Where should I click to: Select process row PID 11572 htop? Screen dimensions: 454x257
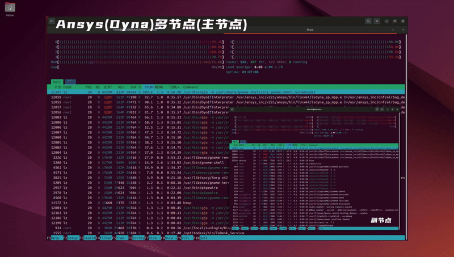click(139, 203)
